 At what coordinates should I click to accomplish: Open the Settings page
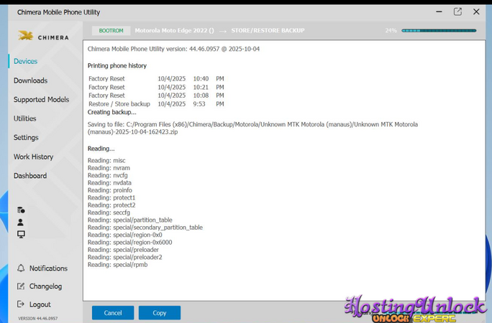pyautogui.click(x=26, y=138)
